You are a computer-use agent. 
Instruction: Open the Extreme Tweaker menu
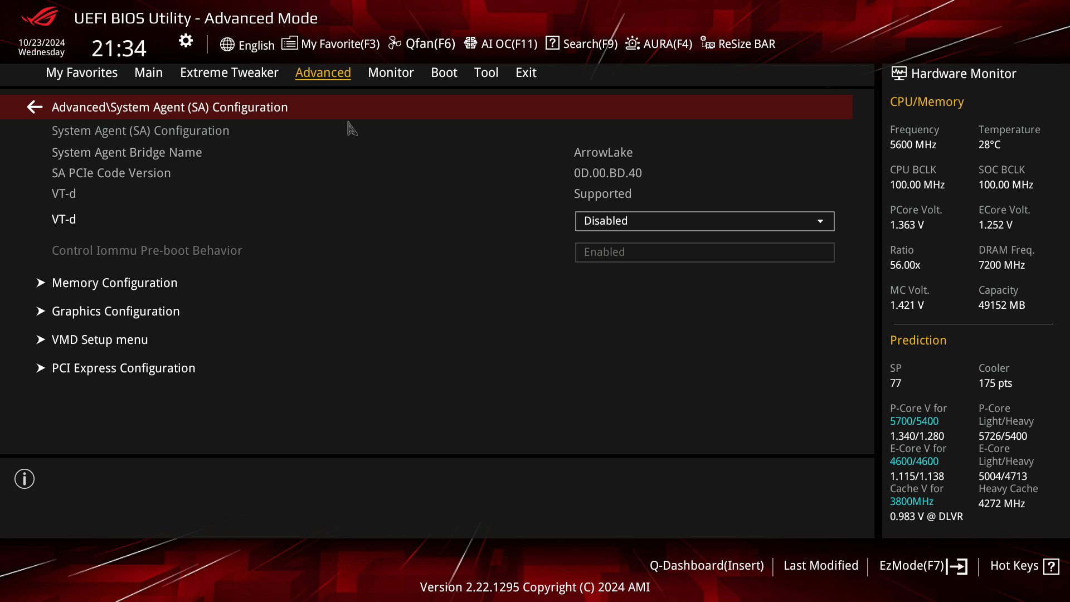229,72
